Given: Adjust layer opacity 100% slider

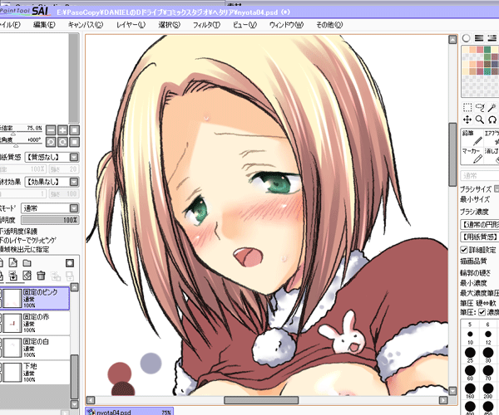Looking at the screenshot, I should tap(50, 220).
